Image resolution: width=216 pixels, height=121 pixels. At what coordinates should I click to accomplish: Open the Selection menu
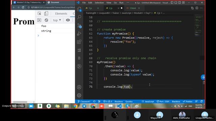click(x=99, y=3)
